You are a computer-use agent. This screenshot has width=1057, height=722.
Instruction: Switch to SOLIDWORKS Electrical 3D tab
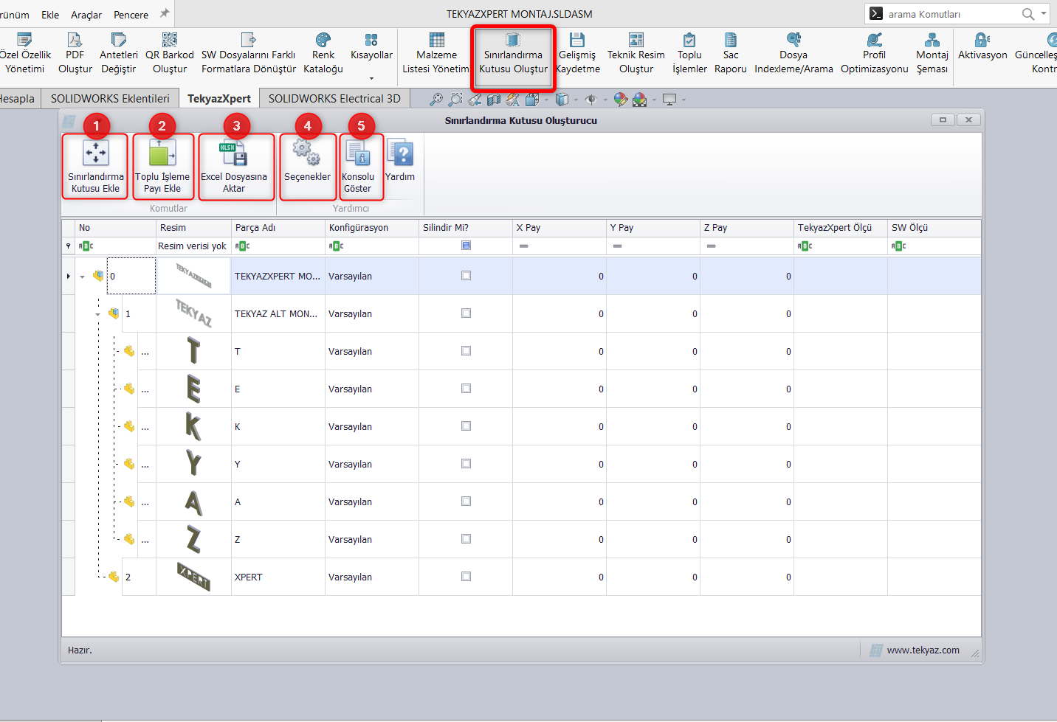pos(334,98)
